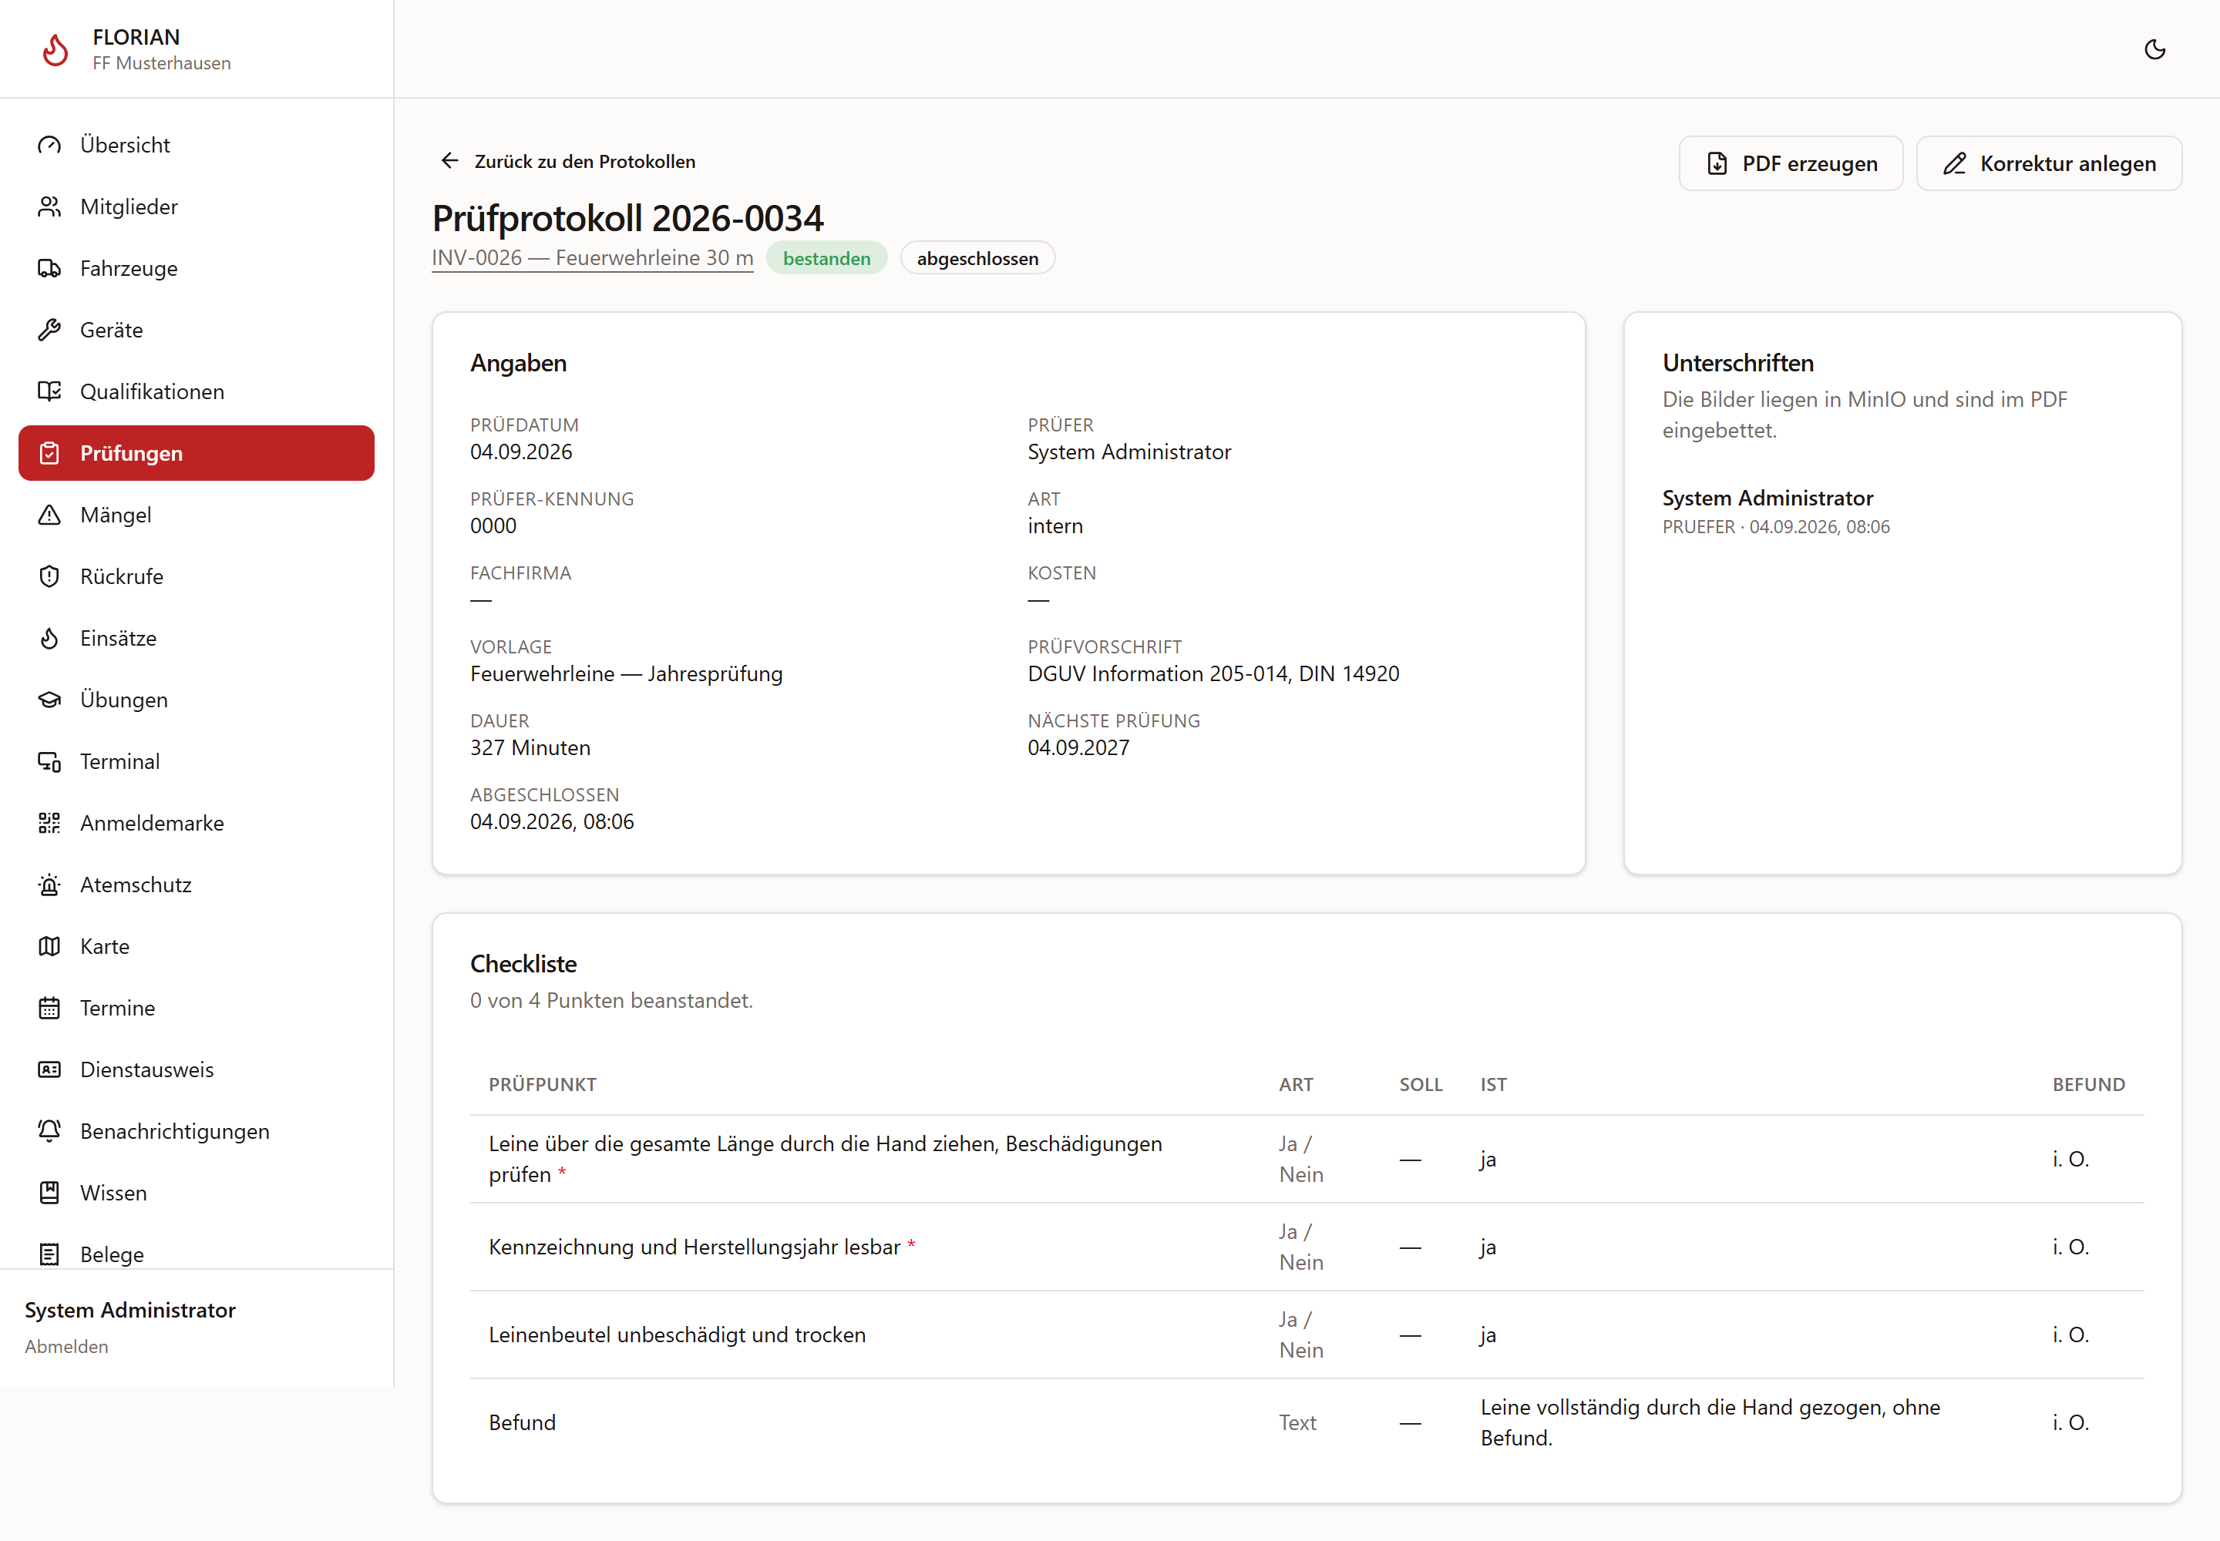Open Termine calendar entry
The height and width of the screenshot is (1541, 2220).
point(196,1008)
